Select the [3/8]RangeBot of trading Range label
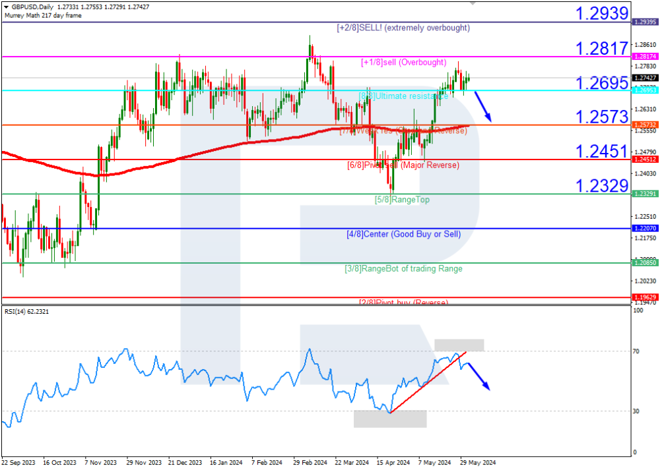This screenshot has width=660, height=470. pos(403,268)
